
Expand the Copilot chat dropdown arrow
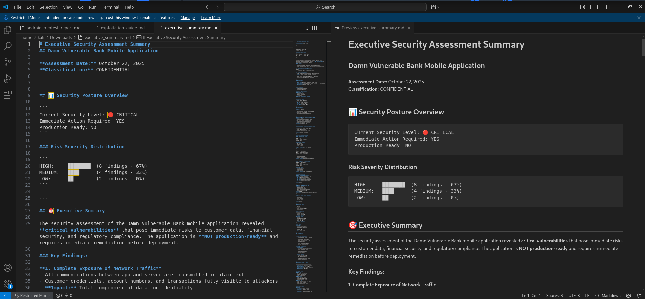pos(439,7)
